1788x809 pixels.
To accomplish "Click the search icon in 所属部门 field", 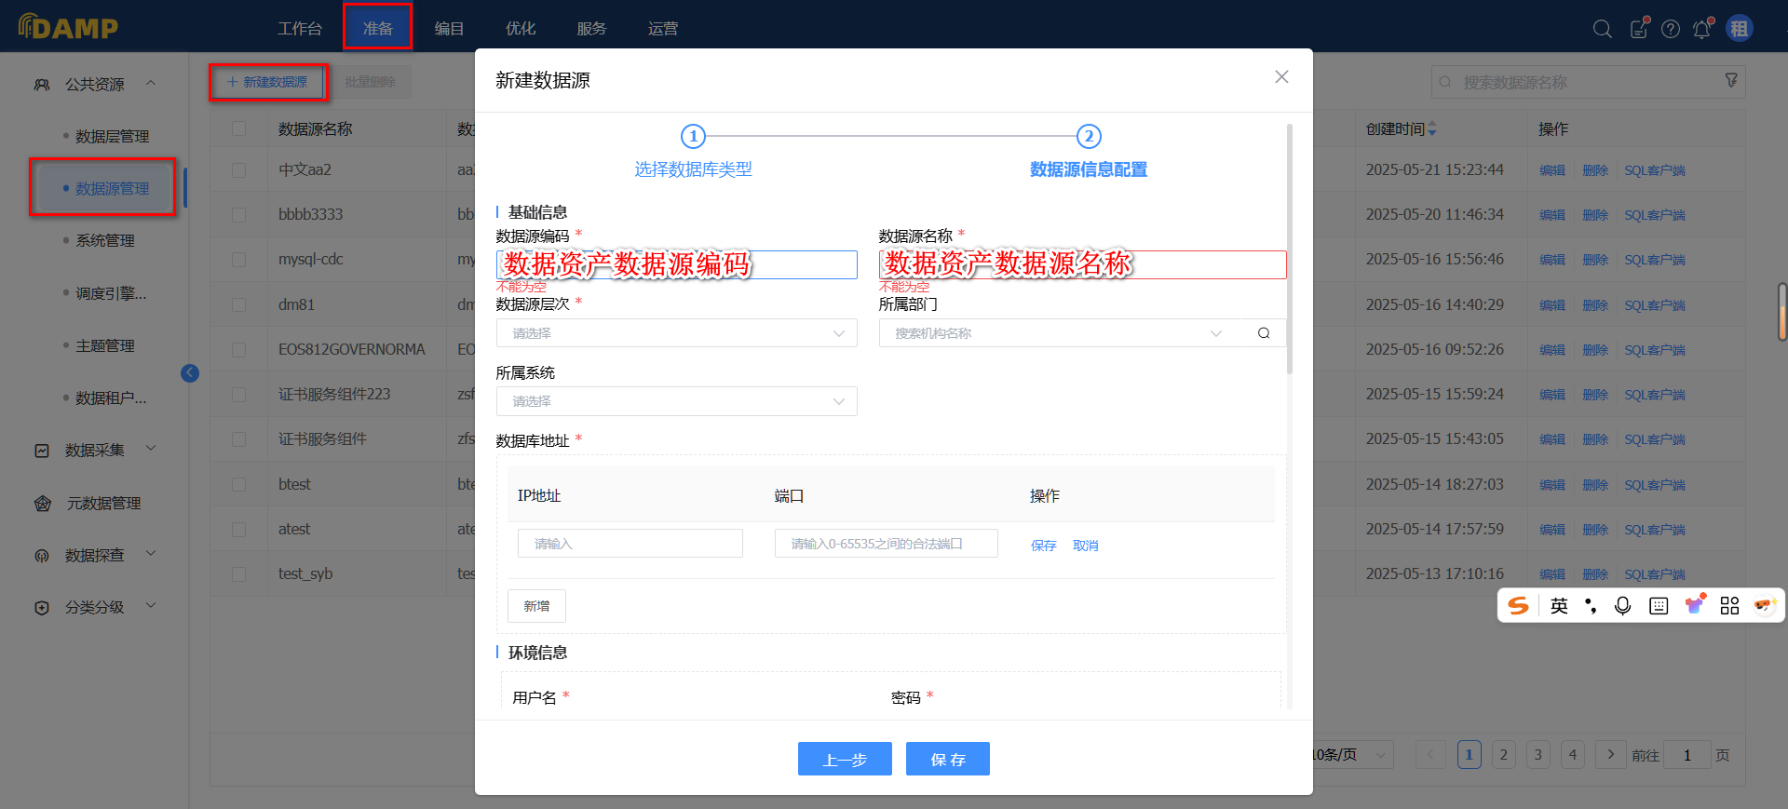I will point(1264,333).
